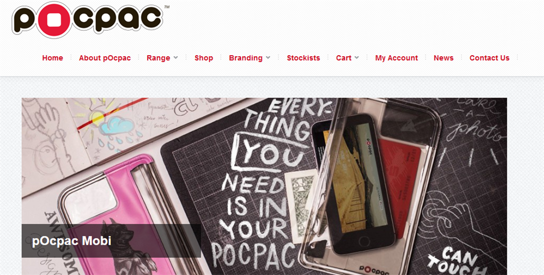
Task: Click the Cart menu label
Action: click(344, 58)
